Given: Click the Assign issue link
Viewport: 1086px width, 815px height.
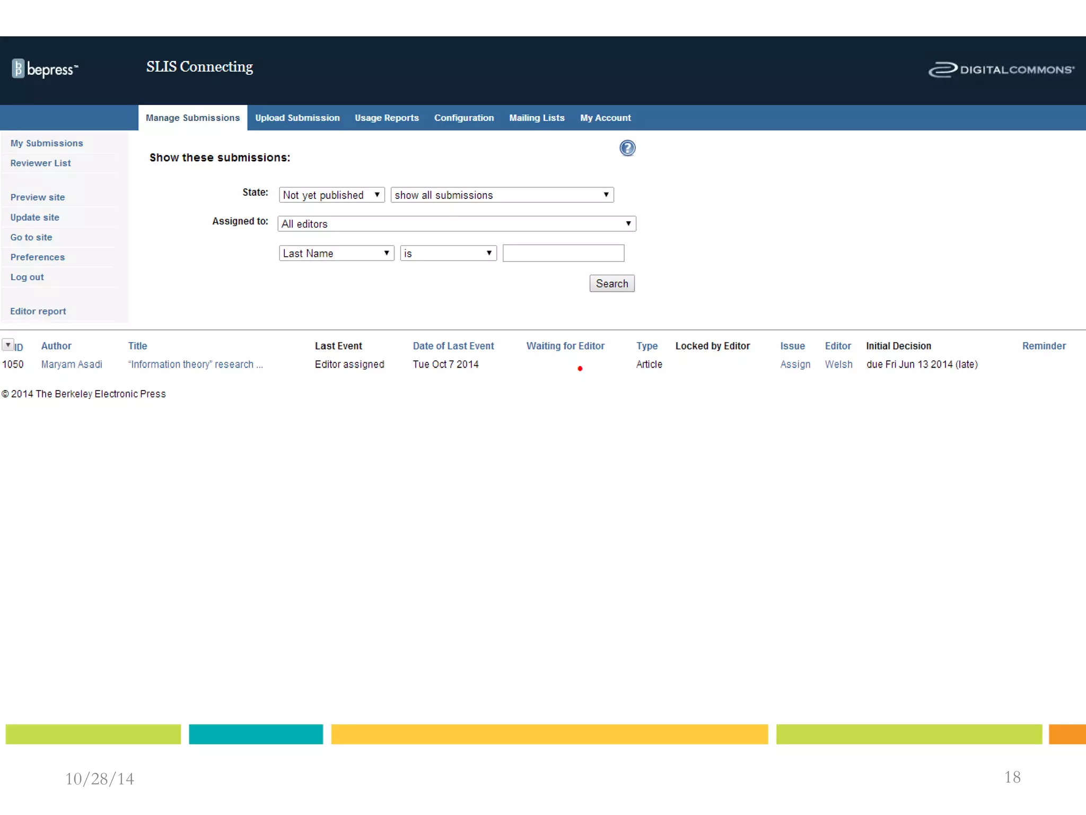Looking at the screenshot, I should tap(795, 365).
